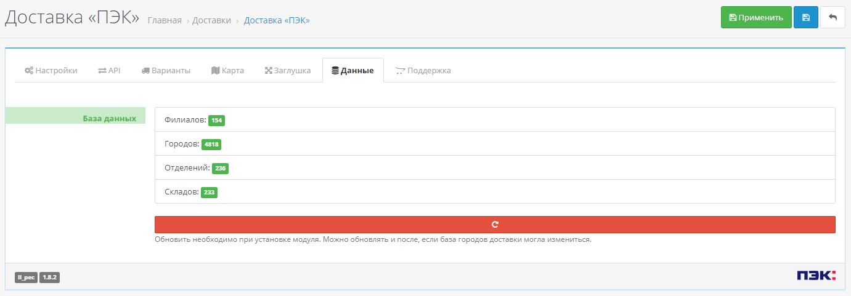
Task: Click the ПЭК logo in footer
Action: coord(816,276)
